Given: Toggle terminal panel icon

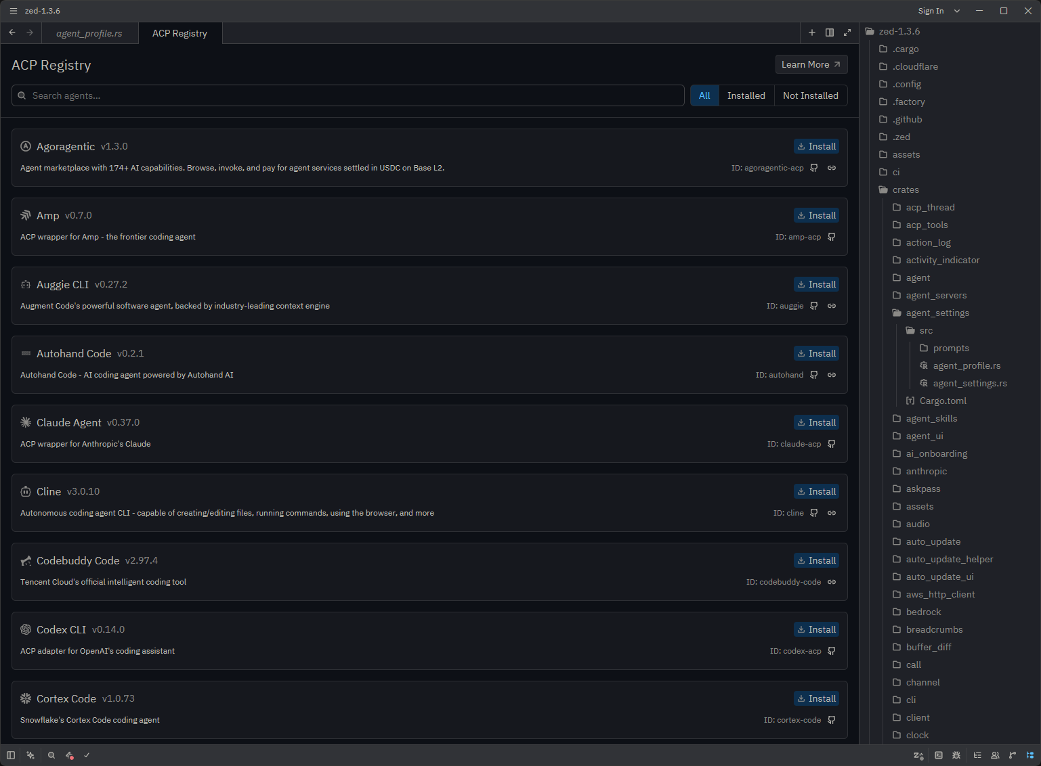Looking at the screenshot, I should tap(939, 755).
